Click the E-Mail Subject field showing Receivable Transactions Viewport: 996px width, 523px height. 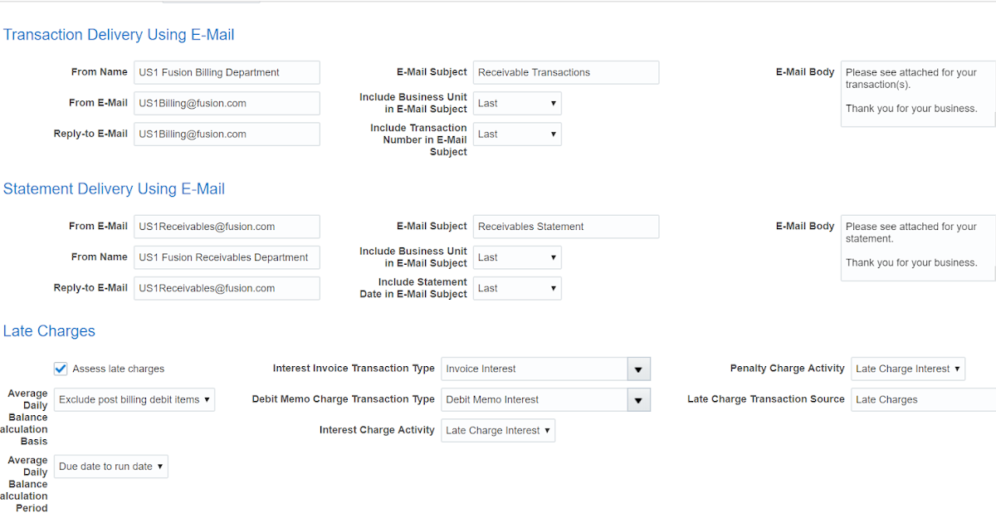(x=565, y=72)
